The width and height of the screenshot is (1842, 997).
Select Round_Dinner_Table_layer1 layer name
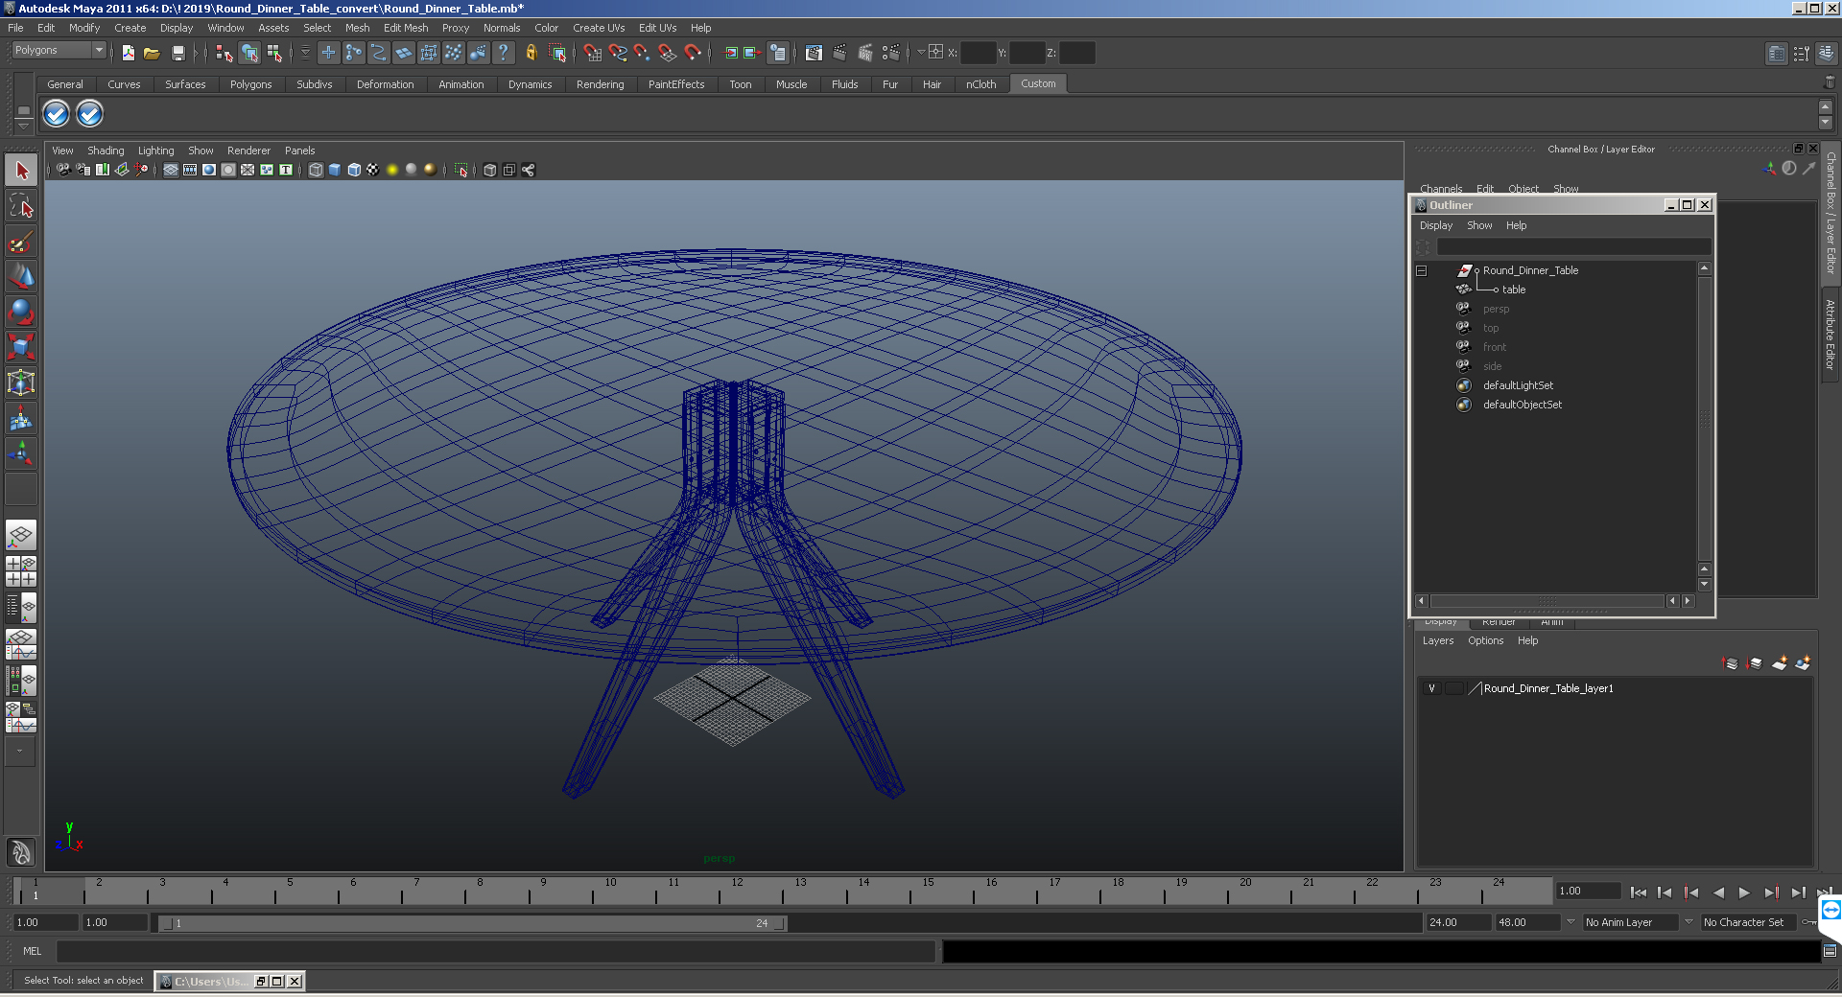(1547, 688)
